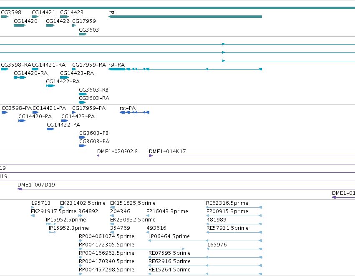Click the RP004457298.5prime EST label
The height and width of the screenshot is (276, 355).
coord(106,270)
